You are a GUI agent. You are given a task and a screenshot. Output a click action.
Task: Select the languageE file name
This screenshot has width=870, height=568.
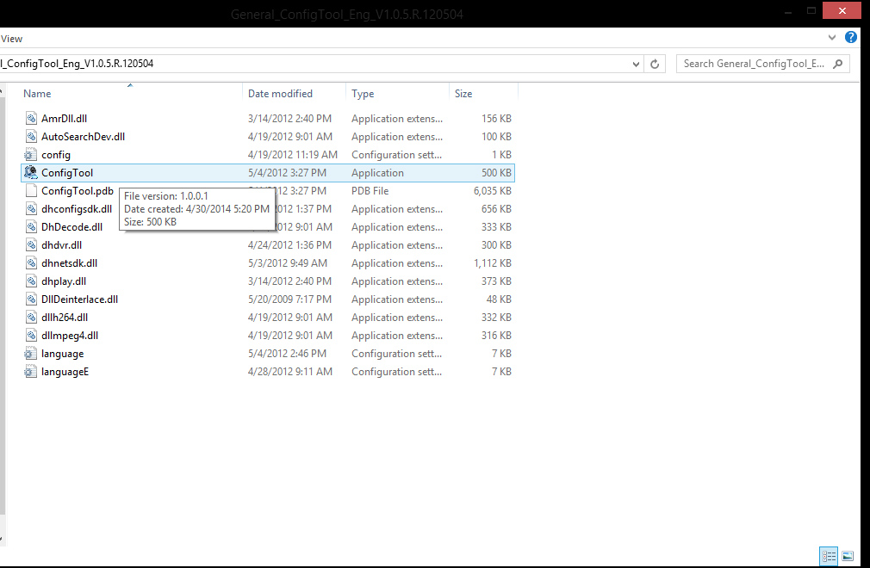[x=65, y=371]
